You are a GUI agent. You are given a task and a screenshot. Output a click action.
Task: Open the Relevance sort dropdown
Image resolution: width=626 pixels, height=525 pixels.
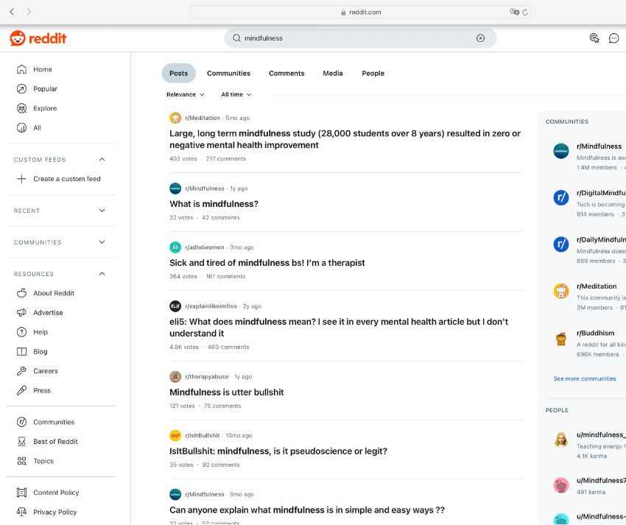point(186,95)
